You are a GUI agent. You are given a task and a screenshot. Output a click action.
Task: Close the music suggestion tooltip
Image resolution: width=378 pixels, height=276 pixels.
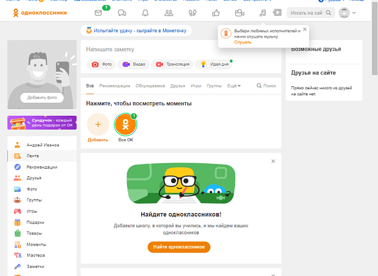(305, 29)
